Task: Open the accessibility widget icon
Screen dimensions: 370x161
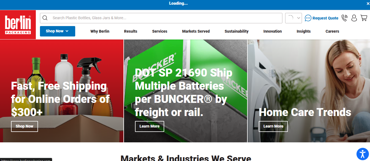Action: 363,154
